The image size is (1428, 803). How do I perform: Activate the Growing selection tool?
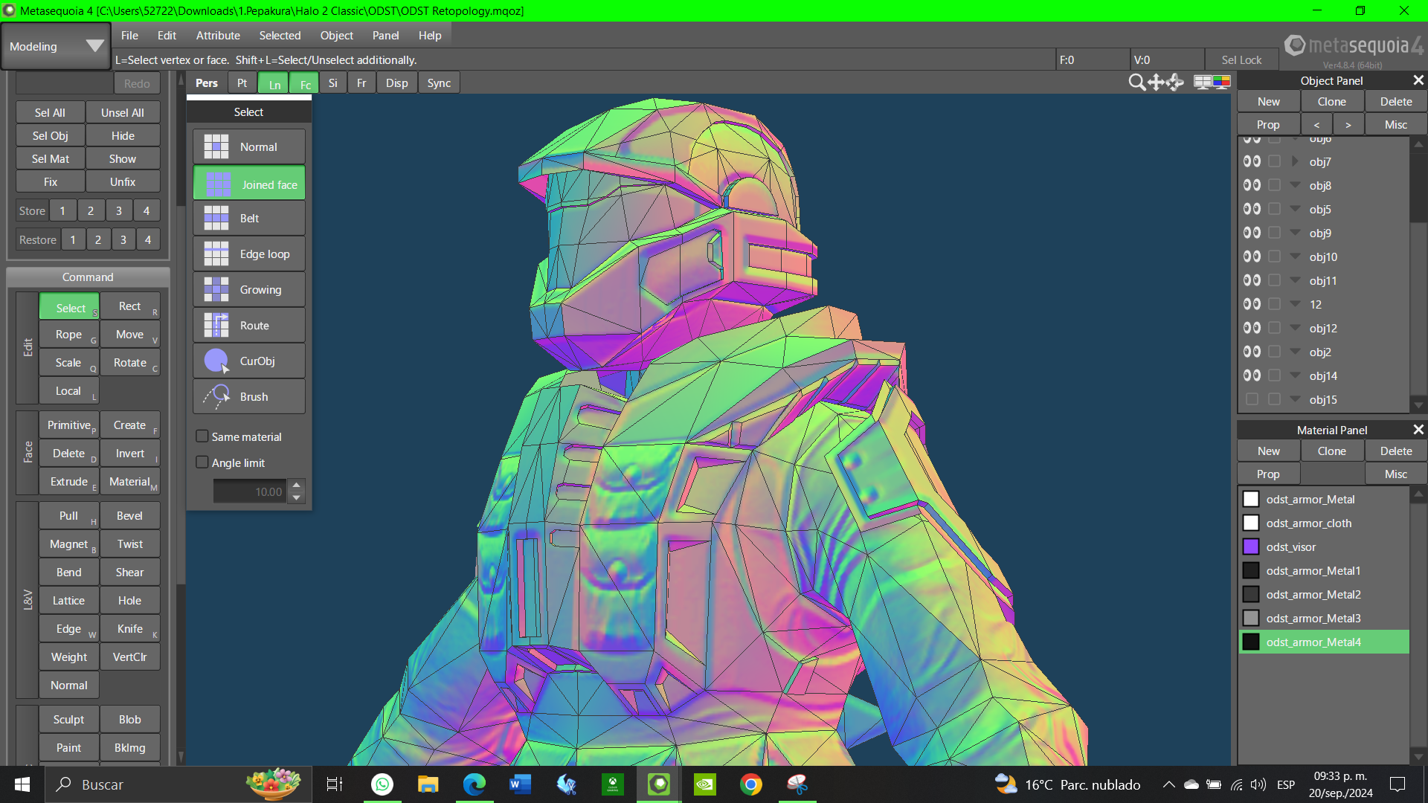click(x=248, y=290)
